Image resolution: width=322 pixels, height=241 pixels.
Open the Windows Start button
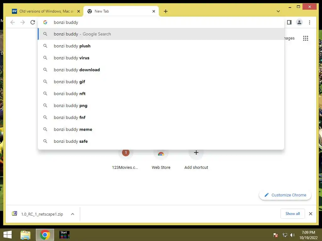tap(8, 235)
